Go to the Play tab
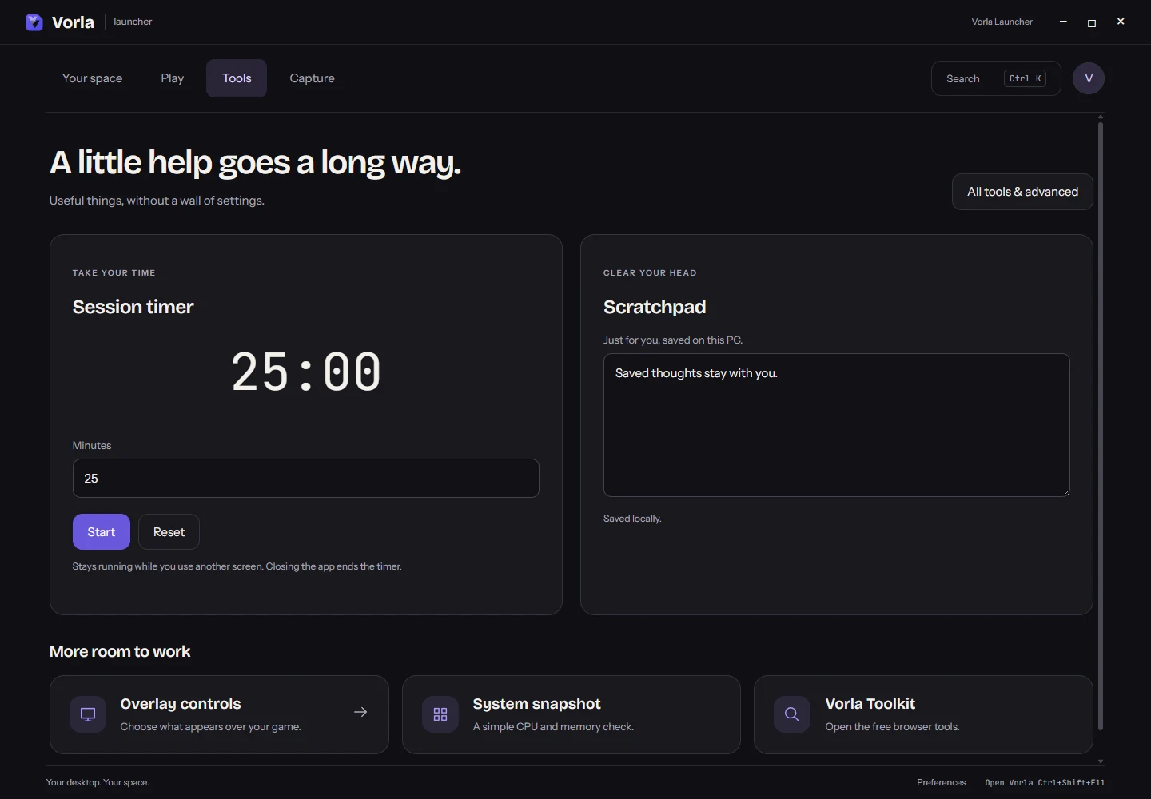 [173, 78]
